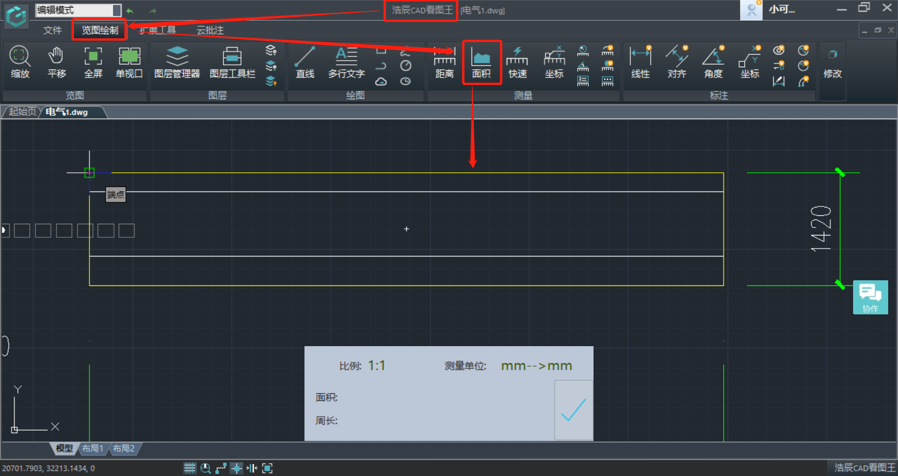Click 坐标 in the 测量 group

[554, 62]
